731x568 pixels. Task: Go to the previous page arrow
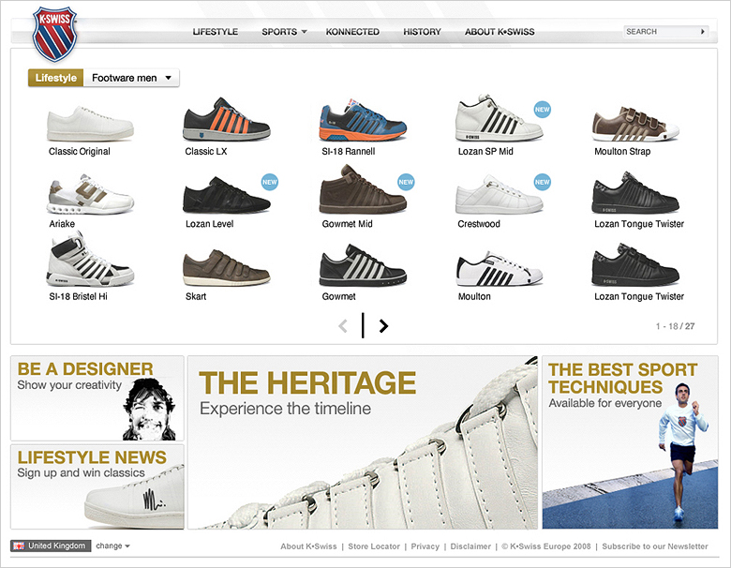point(343,326)
